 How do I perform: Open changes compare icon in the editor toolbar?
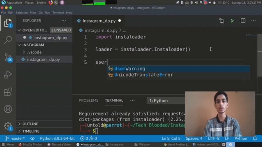[221, 21]
